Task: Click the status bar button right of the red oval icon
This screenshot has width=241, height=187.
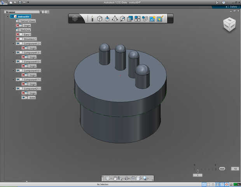Action: [x=231, y=184]
